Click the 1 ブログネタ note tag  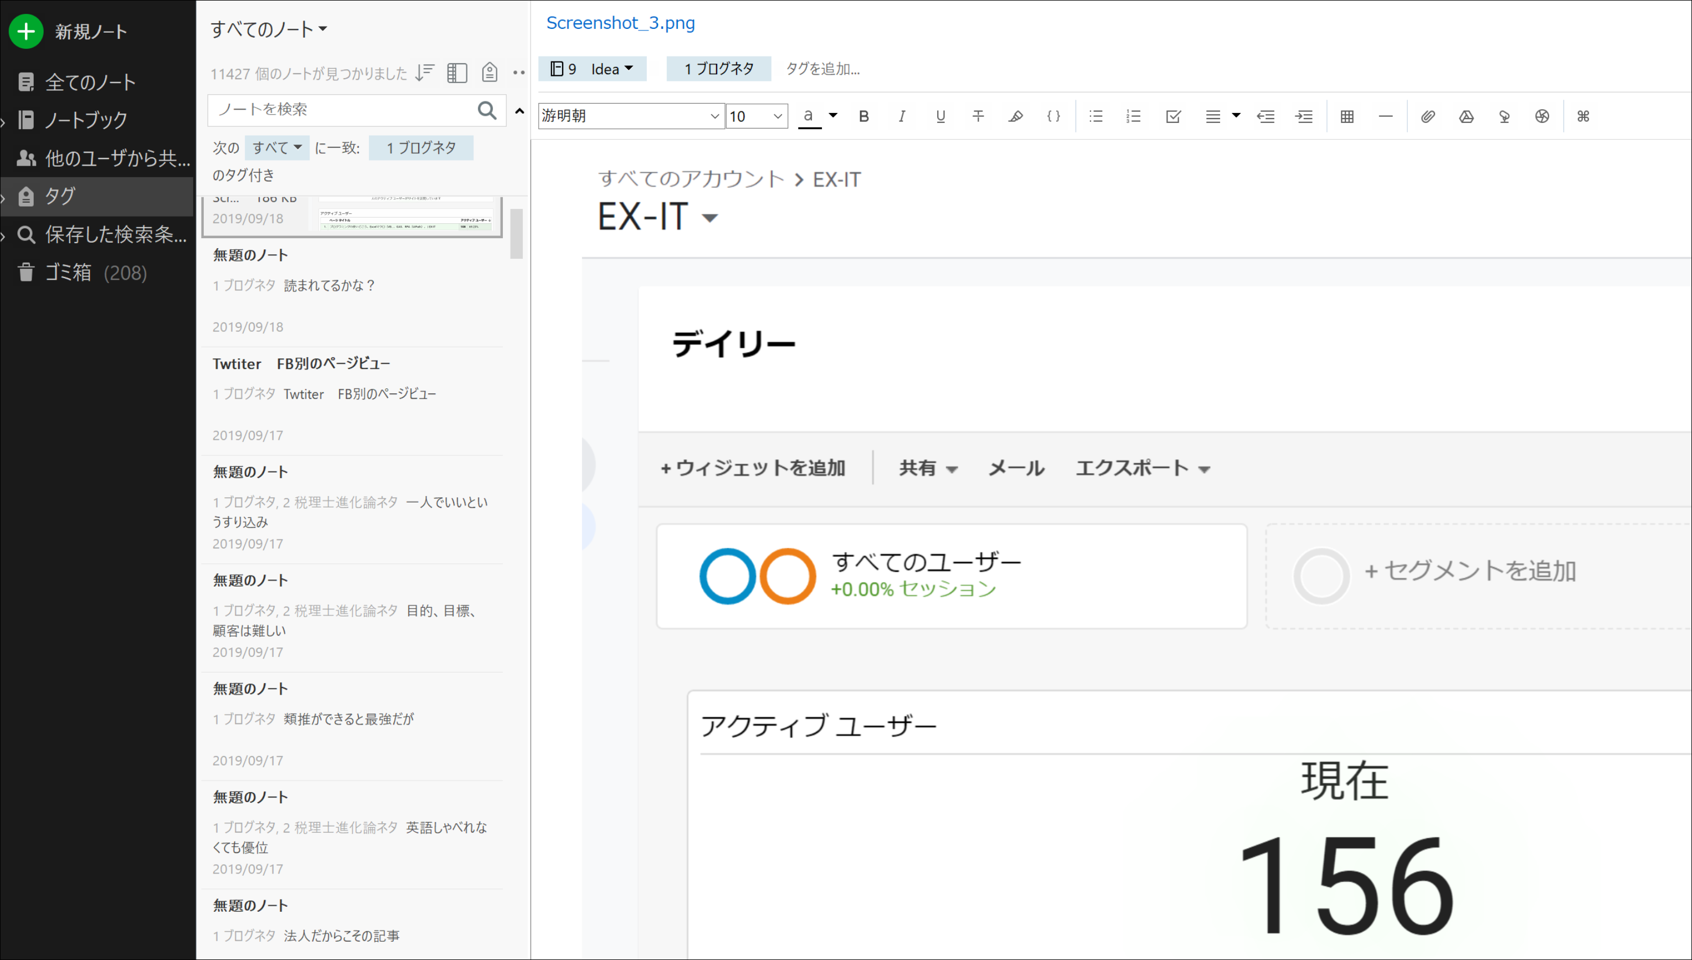point(718,69)
